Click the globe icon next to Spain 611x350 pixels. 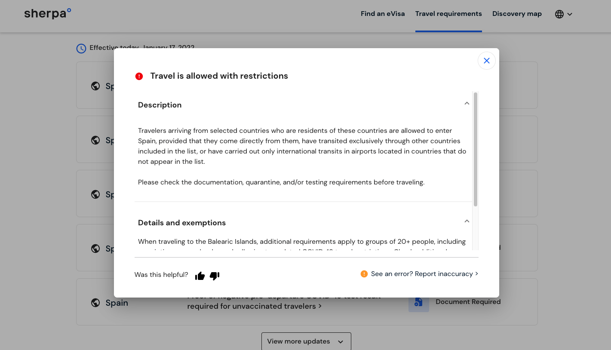point(95,303)
